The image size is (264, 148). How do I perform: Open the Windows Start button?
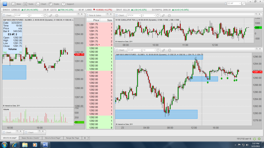pyautogui.click(x=4, y=145)
